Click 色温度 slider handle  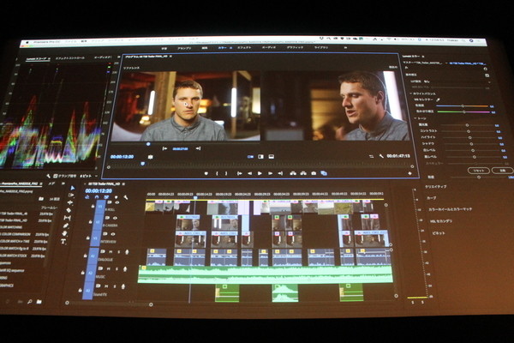coord(463,106)
